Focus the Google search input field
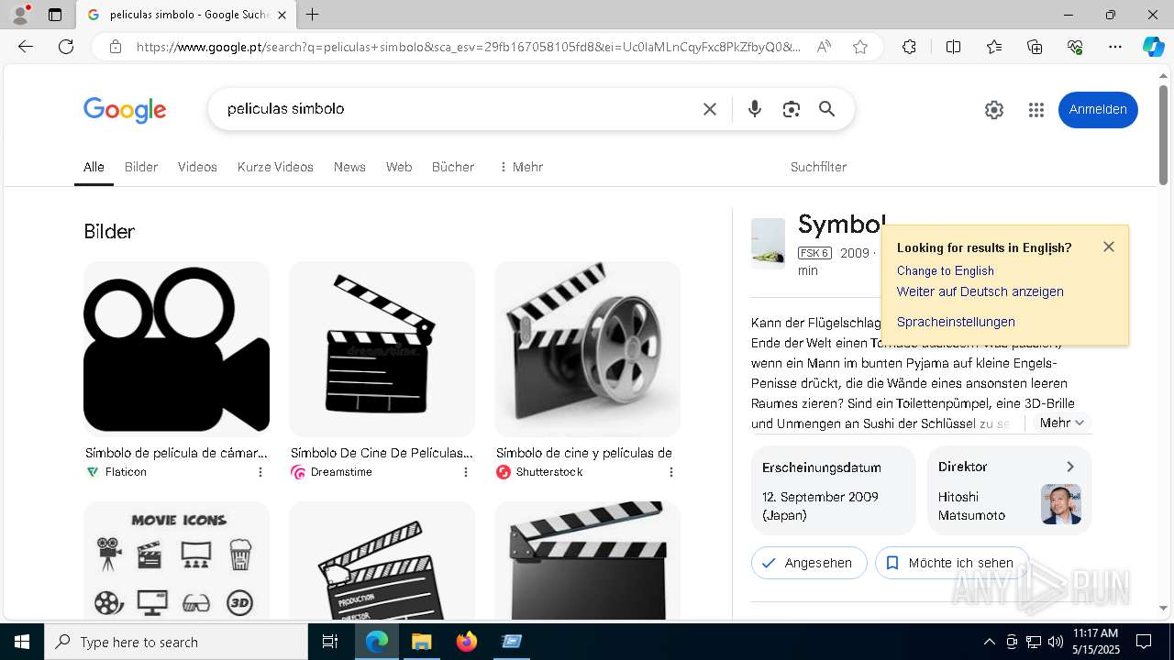The height and width of the screenshot is (660, 1174). coord(457,109)
